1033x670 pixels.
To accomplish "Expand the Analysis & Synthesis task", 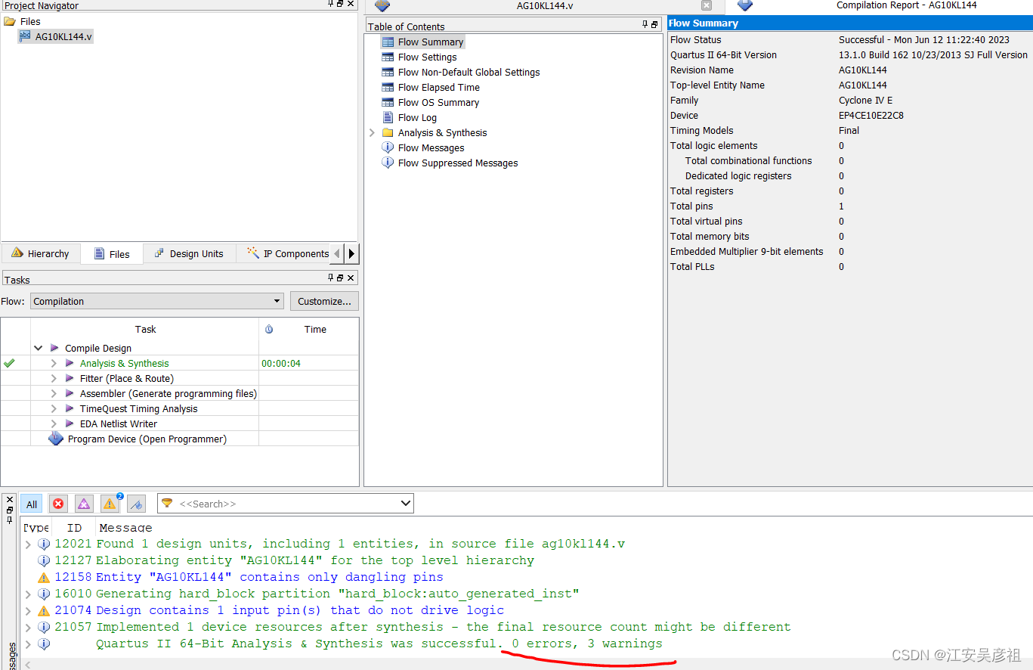I will [x=54, y=364].
